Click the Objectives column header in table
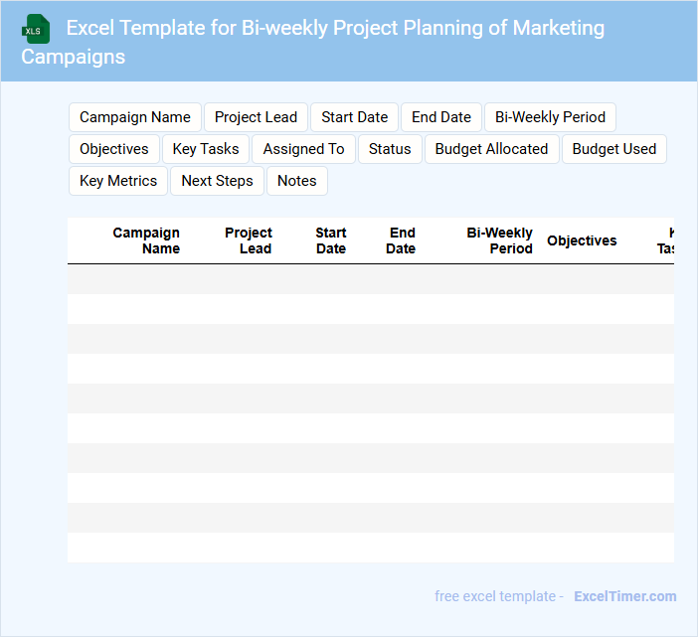The image size is (698, 637). point(582,240)
